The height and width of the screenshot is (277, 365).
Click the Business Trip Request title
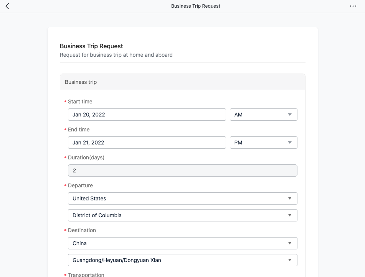click(91, 46)
